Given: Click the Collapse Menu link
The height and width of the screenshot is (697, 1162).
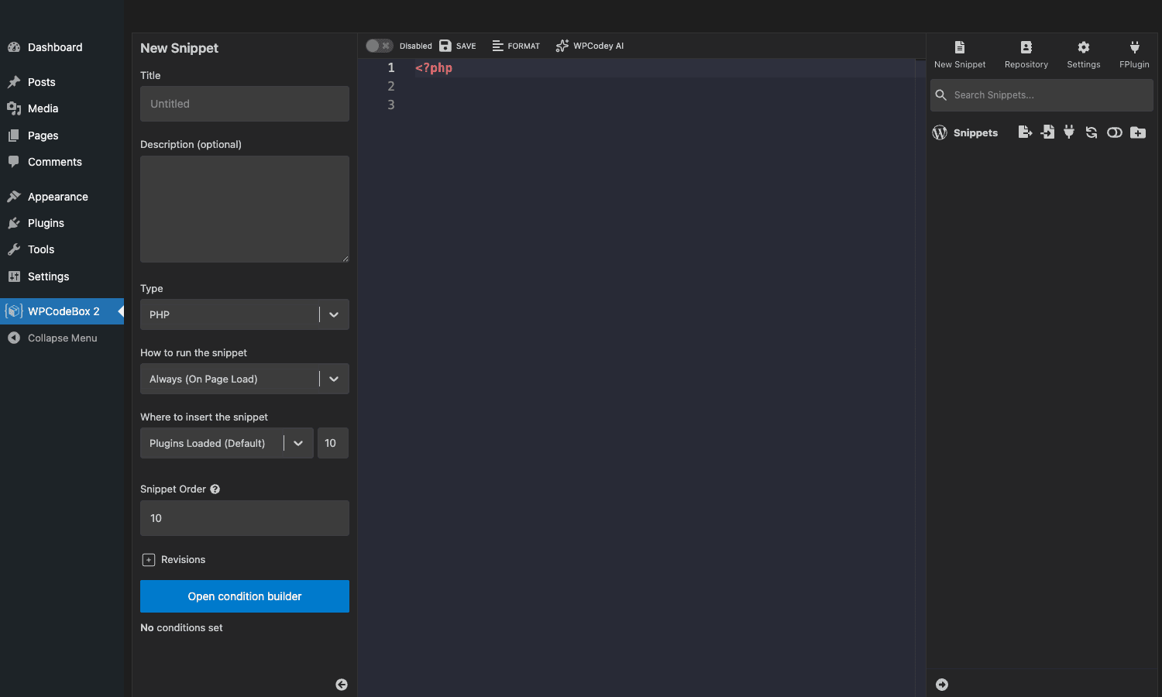Looking at the screenshot, I should 62,338.
